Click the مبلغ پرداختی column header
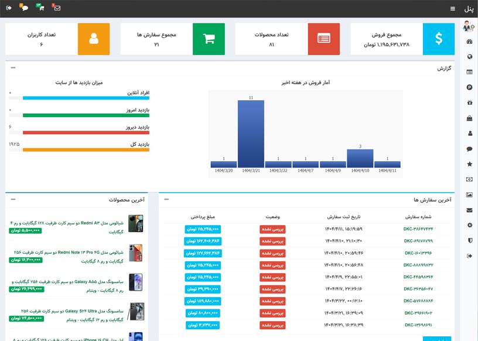The image size is (478, 341). click(203, 217)
